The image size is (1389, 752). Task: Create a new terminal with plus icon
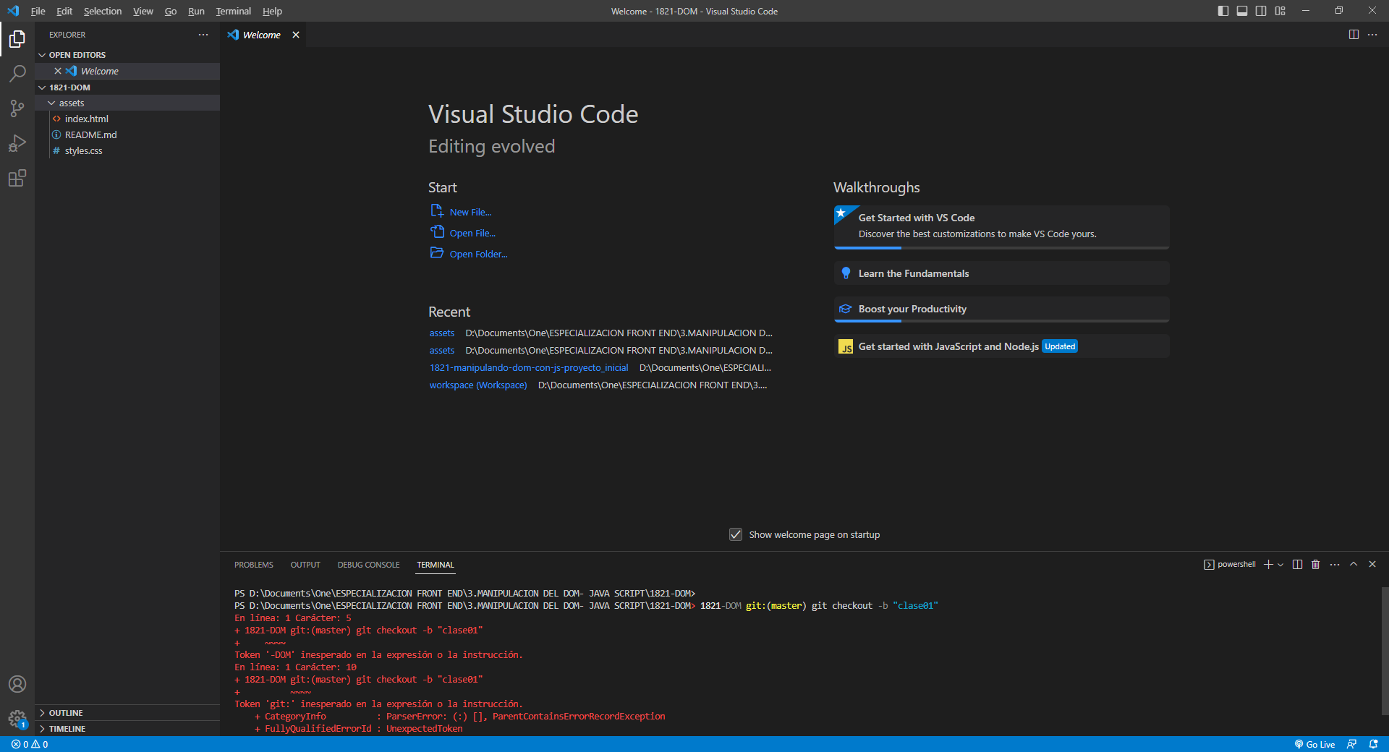pyautogui.click(x=1268, y=564)
